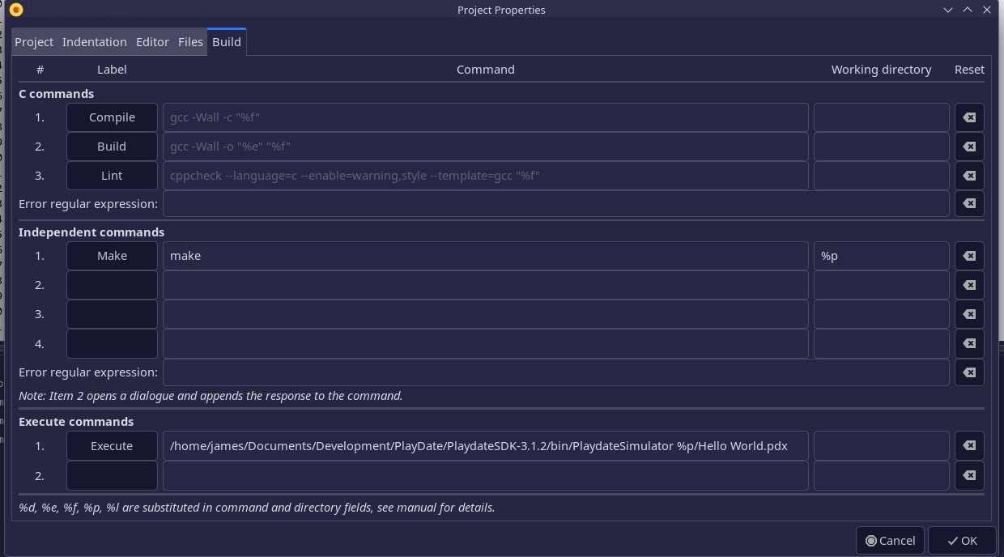The width and height of the screenshot is (1004, 557).
Task: Edit the Compile label button
Action: tap(112, 117)
